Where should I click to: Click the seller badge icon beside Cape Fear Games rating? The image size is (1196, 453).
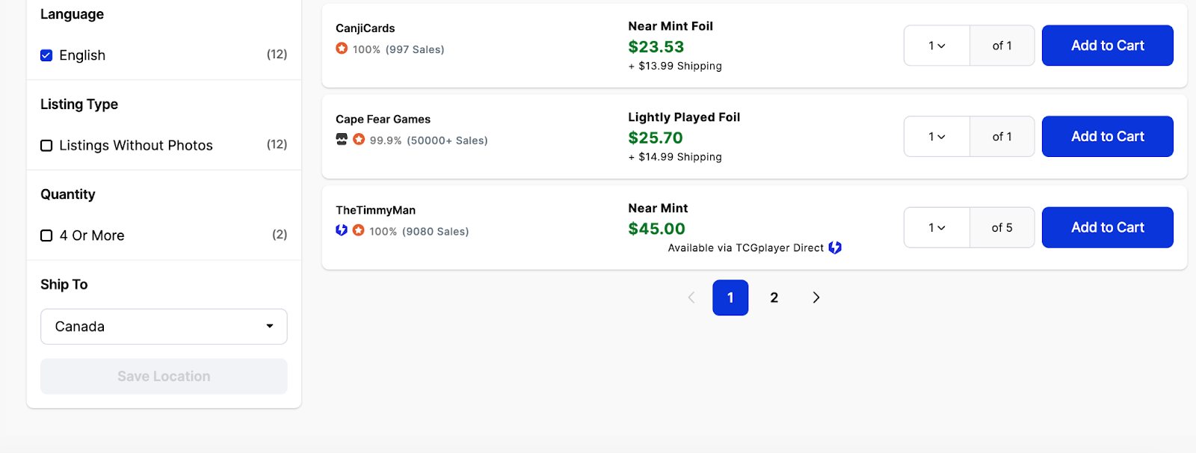342,141
